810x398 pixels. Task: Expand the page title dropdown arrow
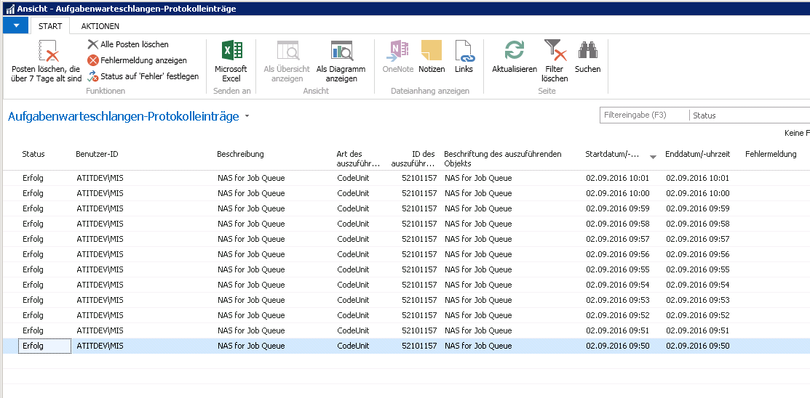[x=247, y=116]
